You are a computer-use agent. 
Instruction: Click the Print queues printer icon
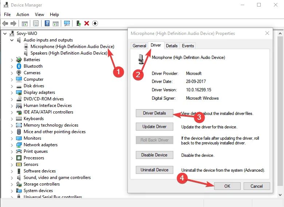click(19, 151)
